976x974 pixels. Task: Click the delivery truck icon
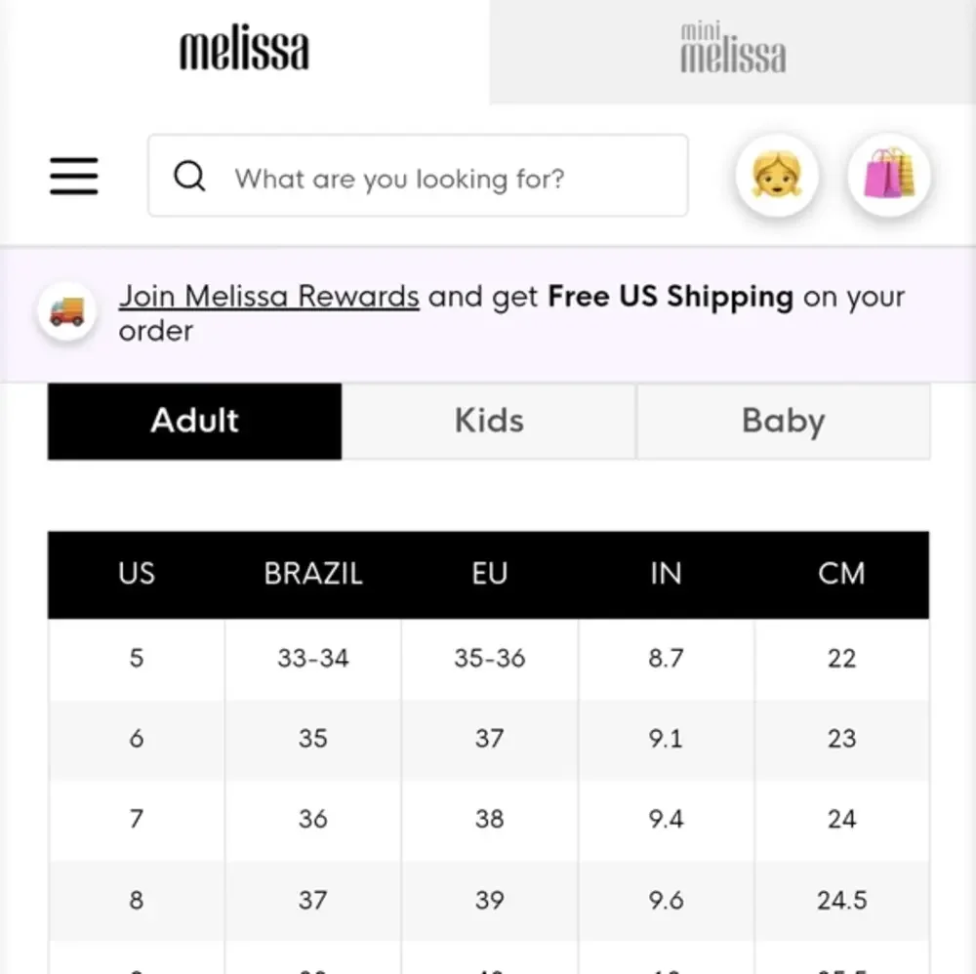[66, 311]
